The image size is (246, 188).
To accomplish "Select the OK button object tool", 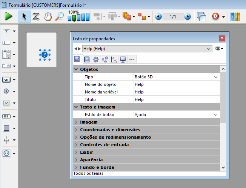I will click(x=6, y=79).
